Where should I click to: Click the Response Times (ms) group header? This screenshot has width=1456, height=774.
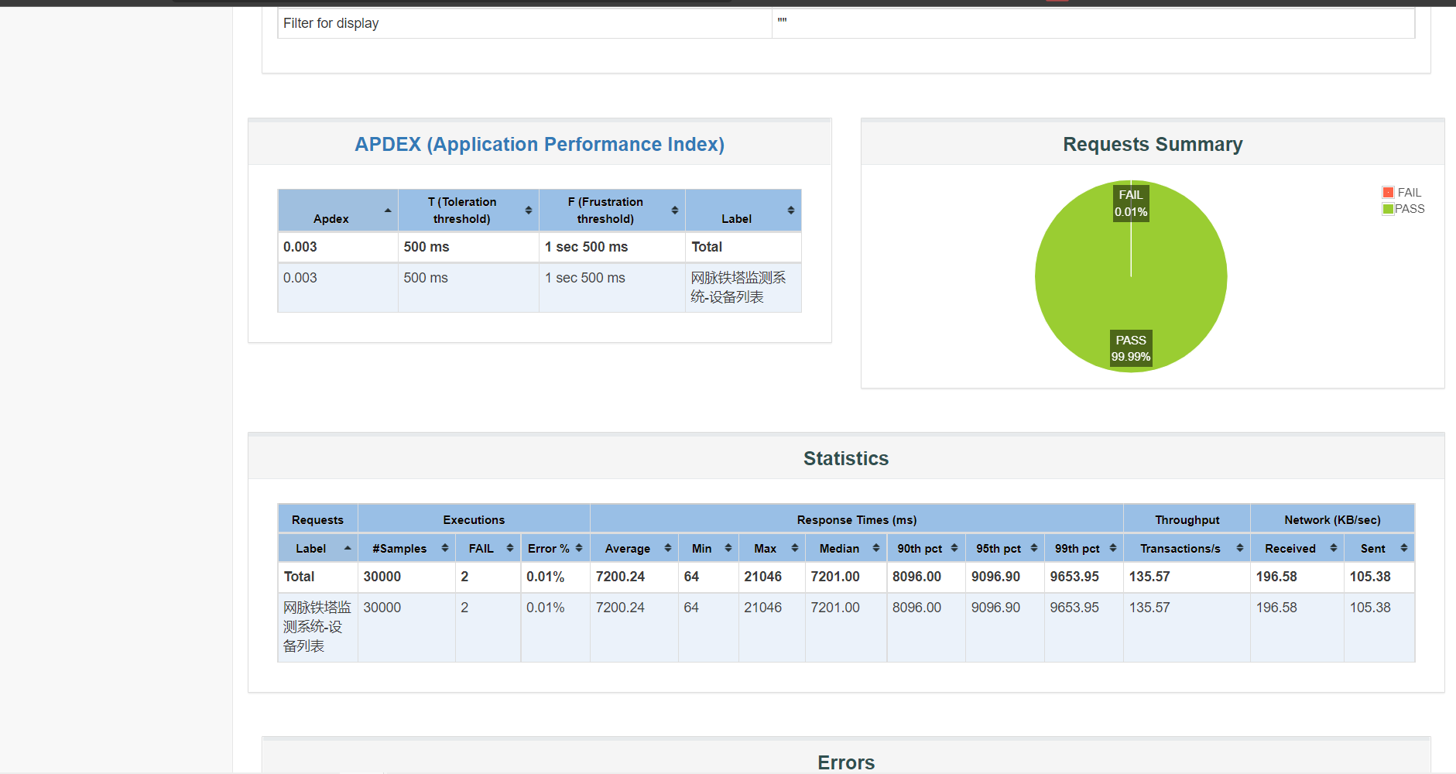point(857,520)
